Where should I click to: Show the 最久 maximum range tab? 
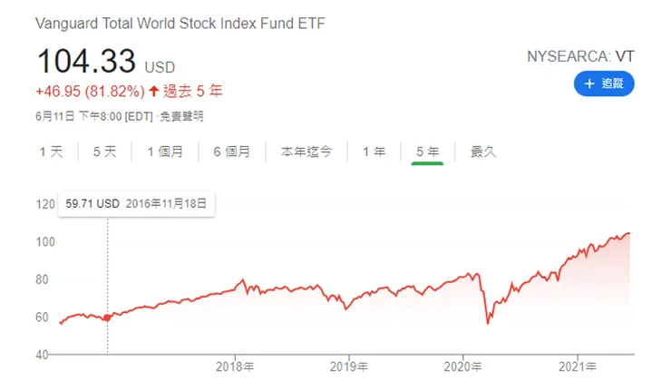point(483,152)
